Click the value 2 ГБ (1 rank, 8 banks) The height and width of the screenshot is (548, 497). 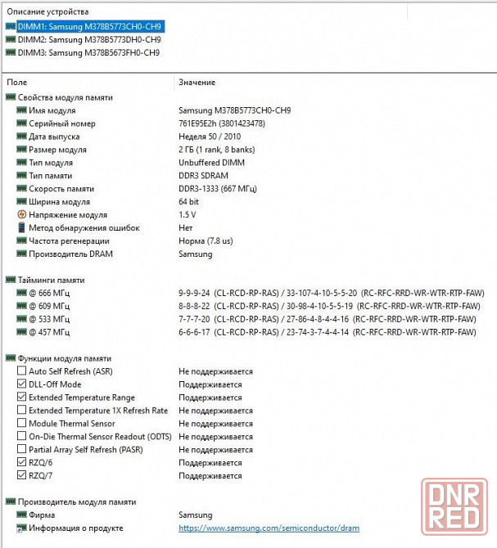(217, 150)
